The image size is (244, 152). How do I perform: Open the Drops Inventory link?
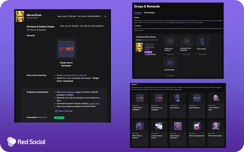tap(68, 92)
